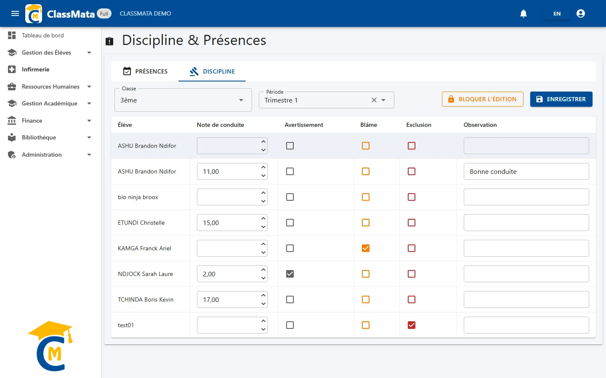Check Exclusion for ETUNDI Christelle
Viewport: 606px width, 378px height.
[x=412, y=223]
